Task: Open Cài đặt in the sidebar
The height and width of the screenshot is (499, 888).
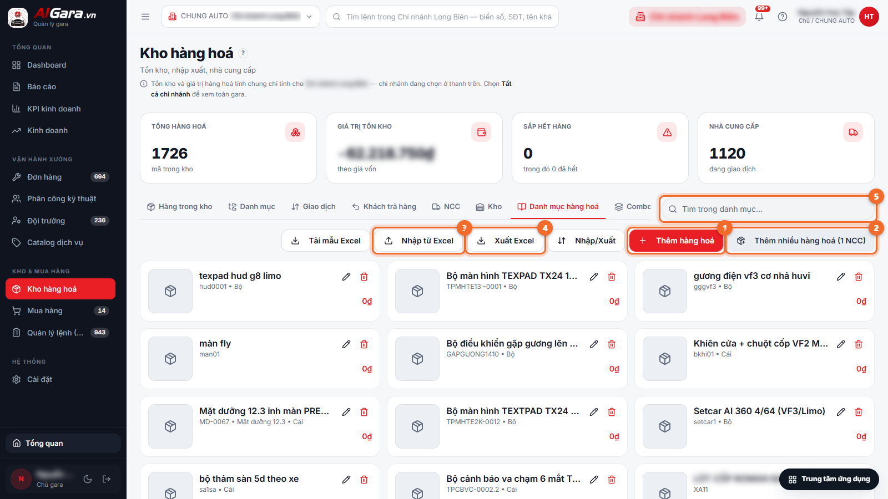Action: pos(60,379)
